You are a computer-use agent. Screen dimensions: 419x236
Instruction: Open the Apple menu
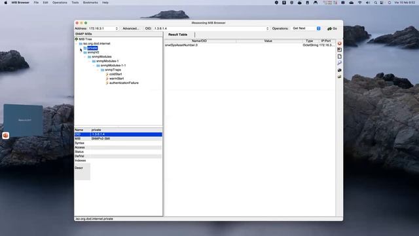click(x=5, y=3)
